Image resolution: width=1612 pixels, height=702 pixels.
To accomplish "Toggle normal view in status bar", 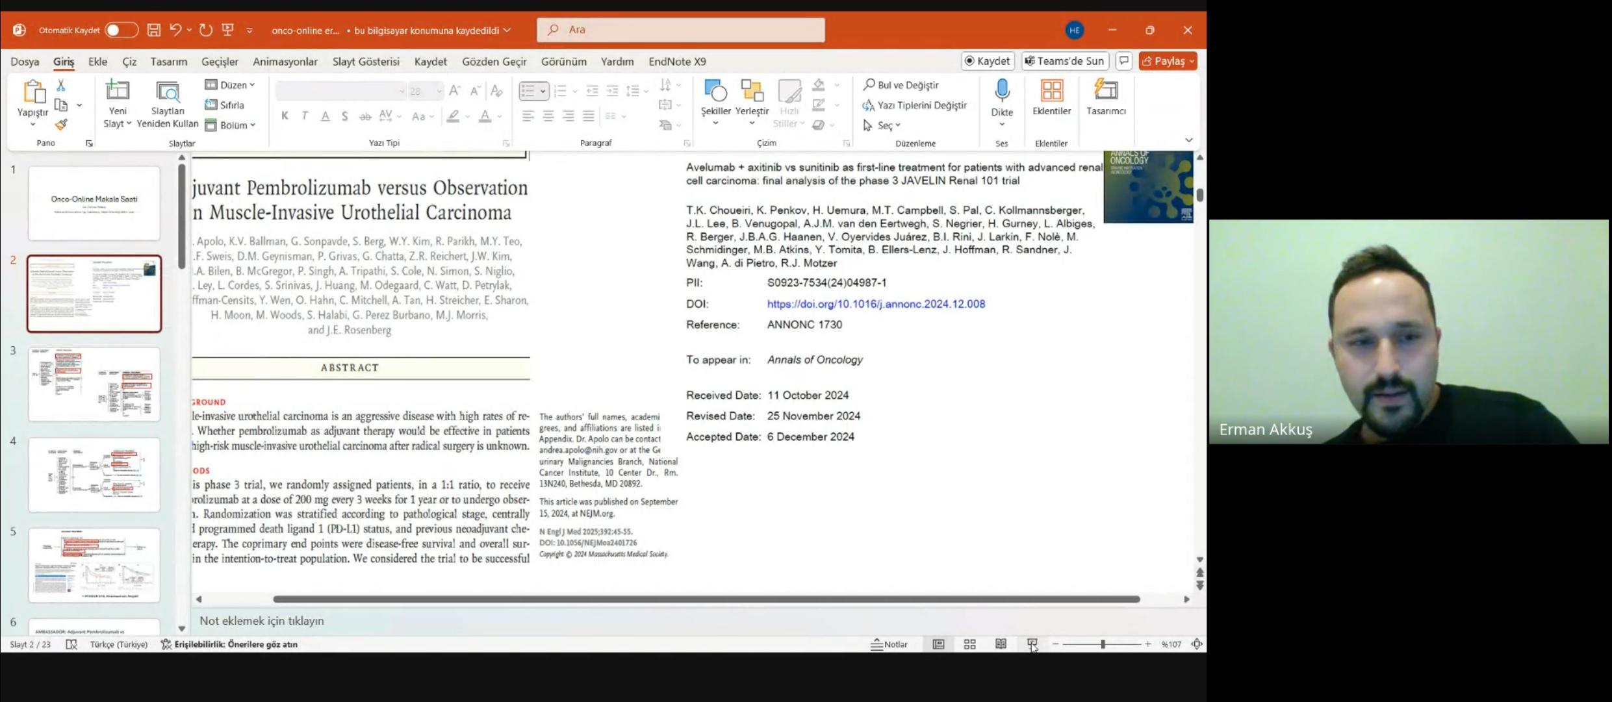I will [x=938, y=644].
